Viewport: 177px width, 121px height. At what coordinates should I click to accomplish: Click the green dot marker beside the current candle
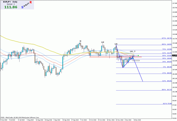point(138,56)
